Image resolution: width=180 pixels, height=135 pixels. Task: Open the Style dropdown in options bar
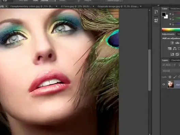coord(48,1)
